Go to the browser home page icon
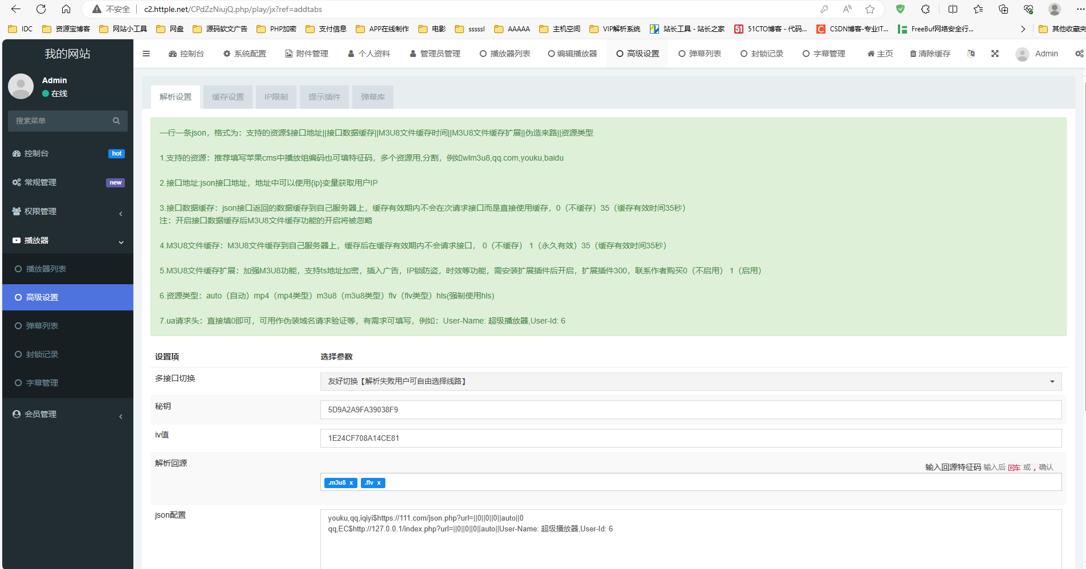Image resolution: width=1086 pixels, height=569 pixels. tap(66, 9)
